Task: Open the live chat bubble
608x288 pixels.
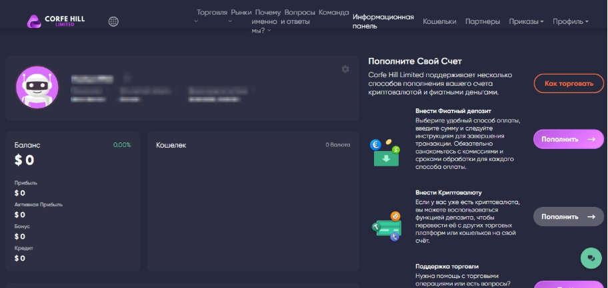Action: click(591, 258)
